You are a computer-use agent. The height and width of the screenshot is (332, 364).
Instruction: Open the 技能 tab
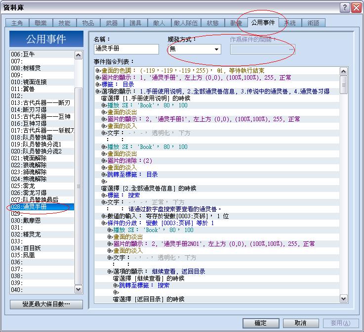tap(64, 23)
